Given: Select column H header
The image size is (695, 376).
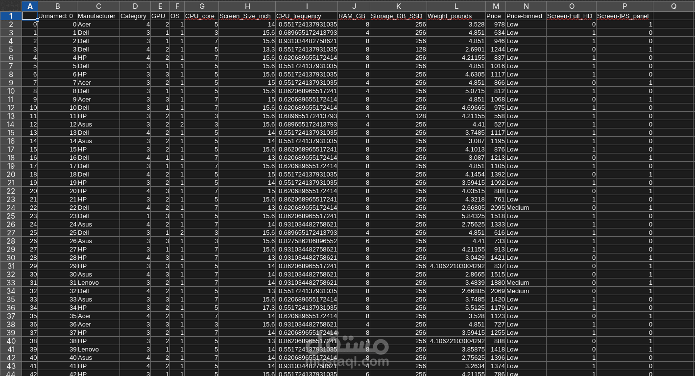Looking at the screenshot, I should pos(247,6).
